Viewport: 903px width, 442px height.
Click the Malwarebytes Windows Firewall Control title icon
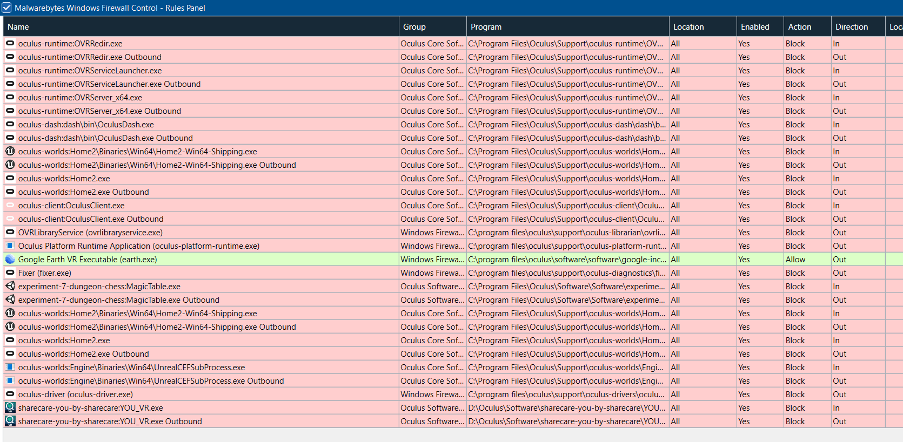(6, 8)
